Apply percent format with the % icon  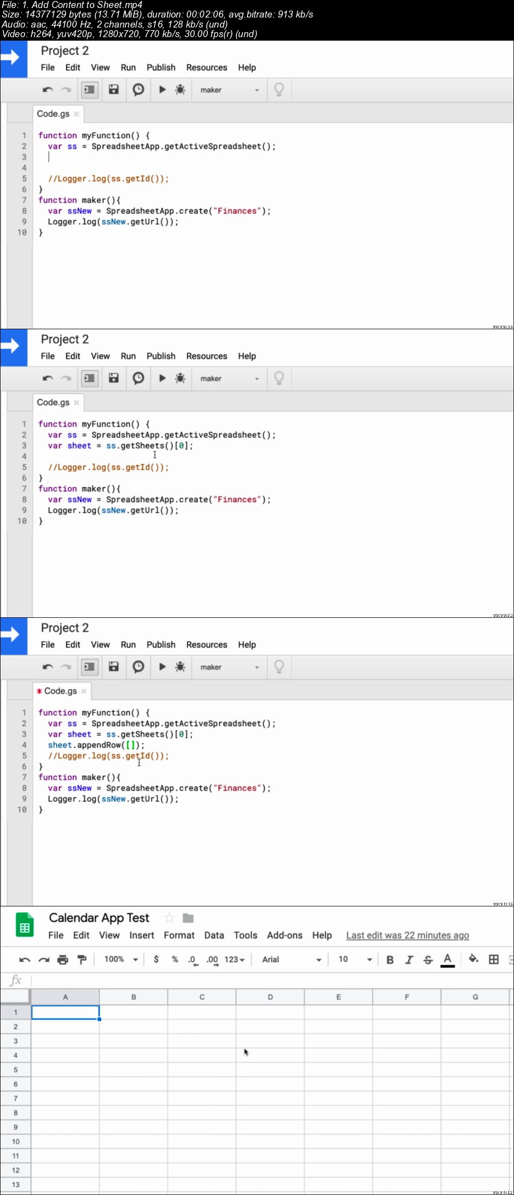[x=175, y=959]
